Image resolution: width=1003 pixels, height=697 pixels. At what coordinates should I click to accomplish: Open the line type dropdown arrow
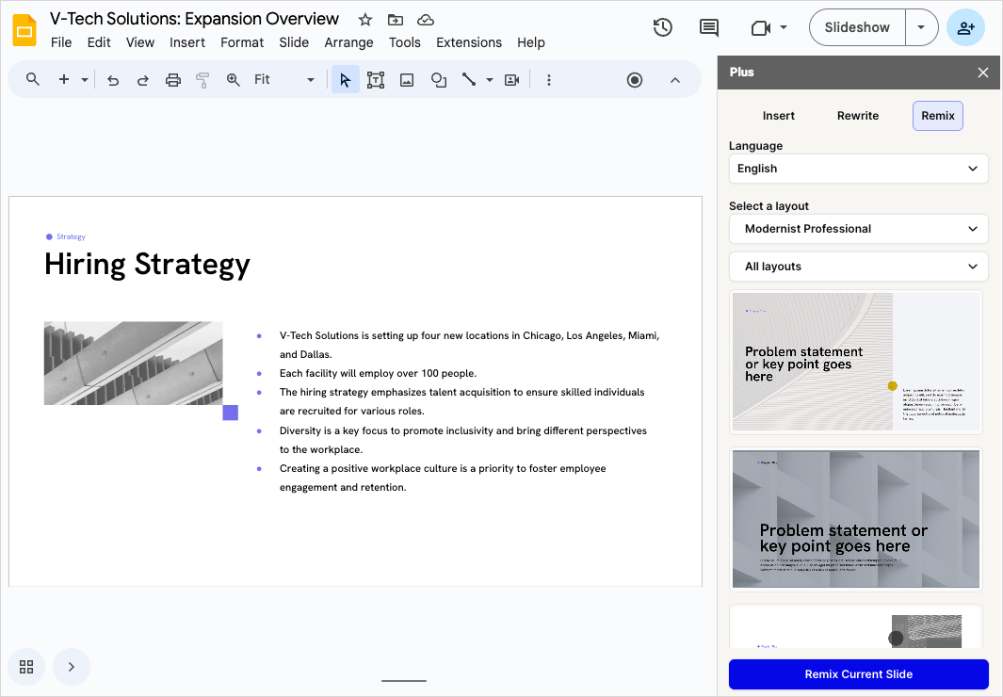point(490,80)
